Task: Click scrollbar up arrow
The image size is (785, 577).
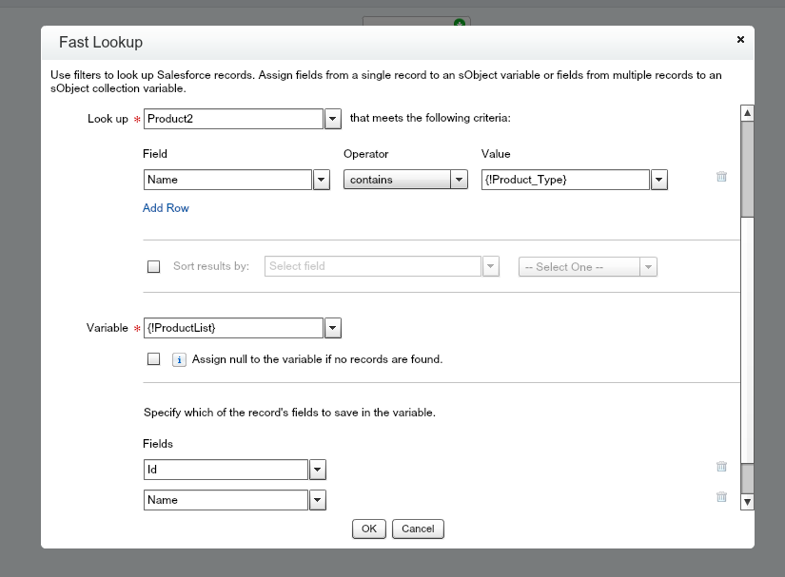Action: coord(747,113)
